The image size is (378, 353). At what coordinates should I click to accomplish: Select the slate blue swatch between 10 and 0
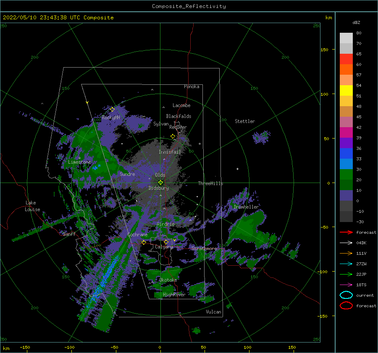346,196
